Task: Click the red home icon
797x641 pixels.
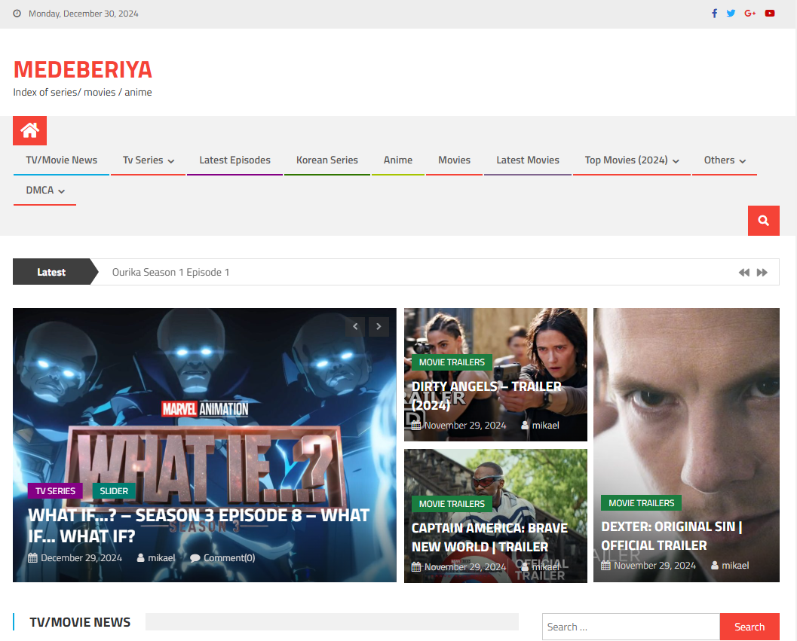Action: (29, 131)
